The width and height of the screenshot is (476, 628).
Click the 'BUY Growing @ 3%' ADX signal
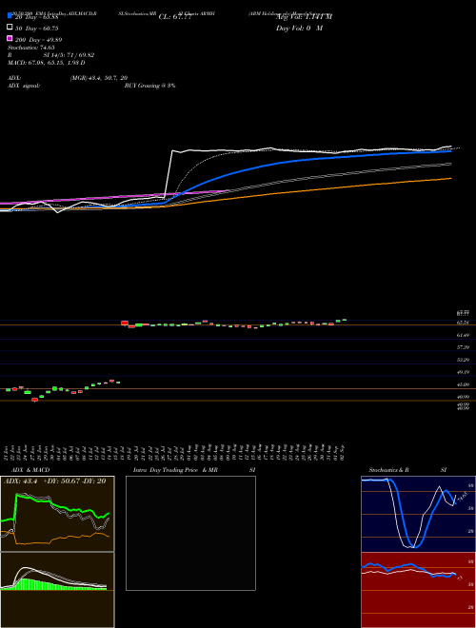tap(149, 86)
